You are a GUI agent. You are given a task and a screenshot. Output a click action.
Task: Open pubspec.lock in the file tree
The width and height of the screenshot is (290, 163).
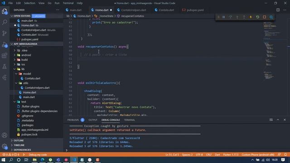point(29,134)
